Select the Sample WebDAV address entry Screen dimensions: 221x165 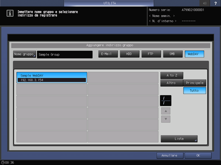pyautogui.click(x=52, y=77)
